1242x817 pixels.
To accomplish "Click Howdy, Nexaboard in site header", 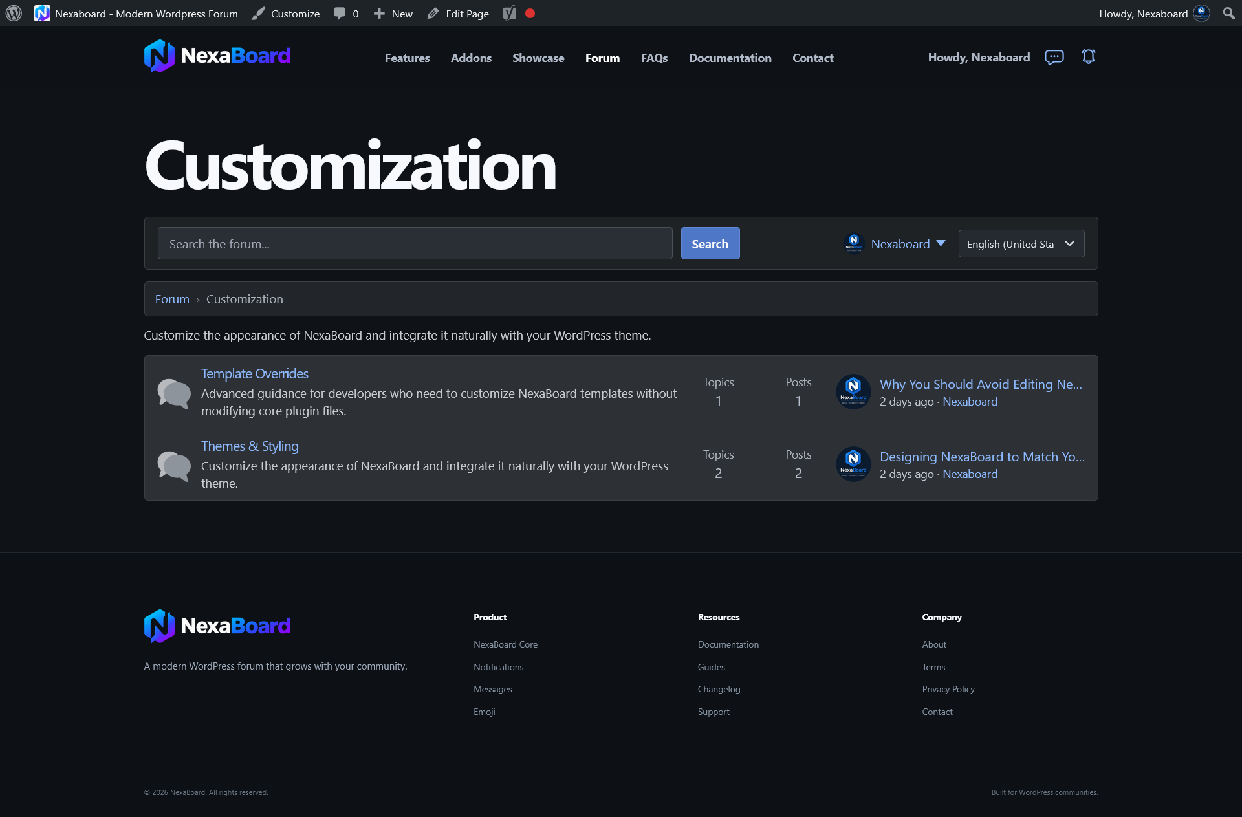I will point(979,57).
